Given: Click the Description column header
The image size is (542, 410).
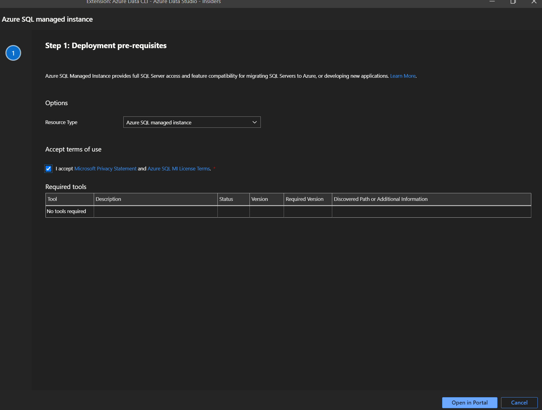Looking at the screenshot, I should (x=108, y=199).
